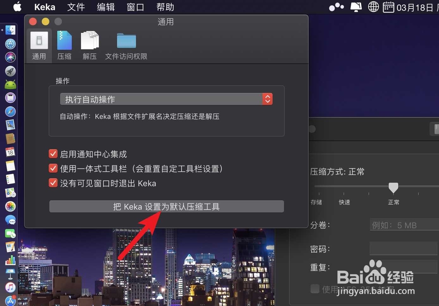Click the 重复 password confirmation field
The width and height of the screenshot is (439, 306).
(403, 267)
